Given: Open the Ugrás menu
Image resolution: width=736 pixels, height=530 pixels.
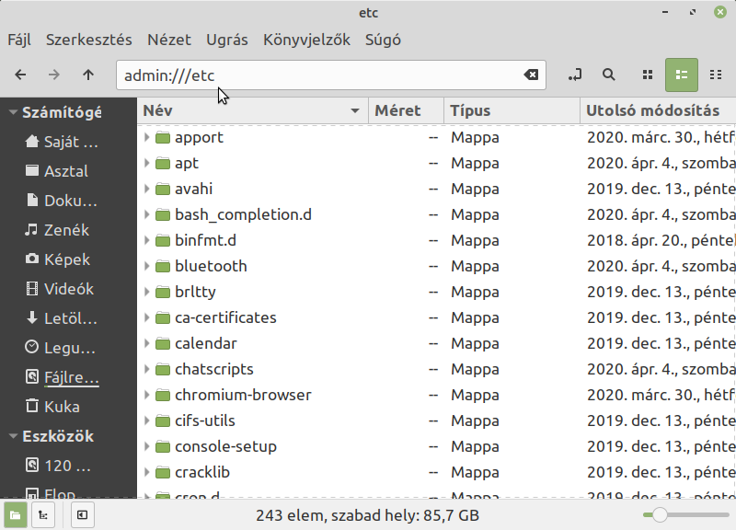Looking at the screenshot, I should [226, 40].
